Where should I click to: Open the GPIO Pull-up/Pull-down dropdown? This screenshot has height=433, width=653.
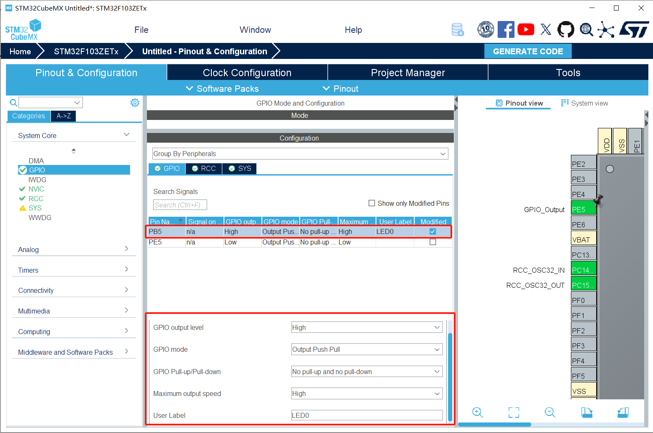tap(367, 372)
